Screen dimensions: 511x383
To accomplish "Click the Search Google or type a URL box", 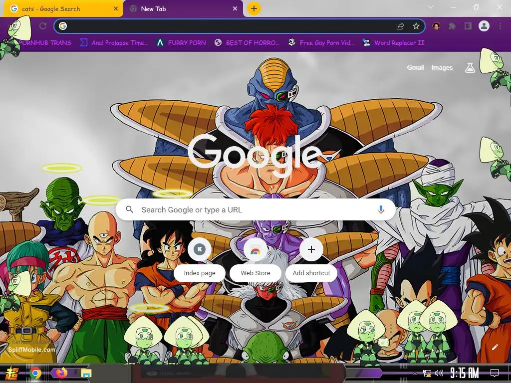I will tap(256, 209).
